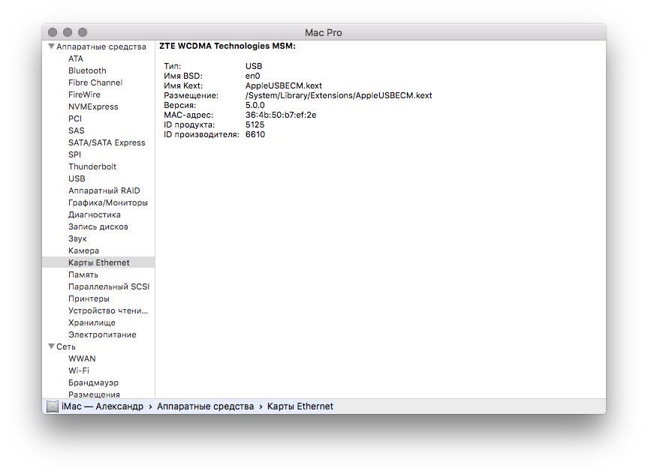Viewport: 648px width, 474px height.
Task: Click the product ID value 5125
Action: click(255, 124)
